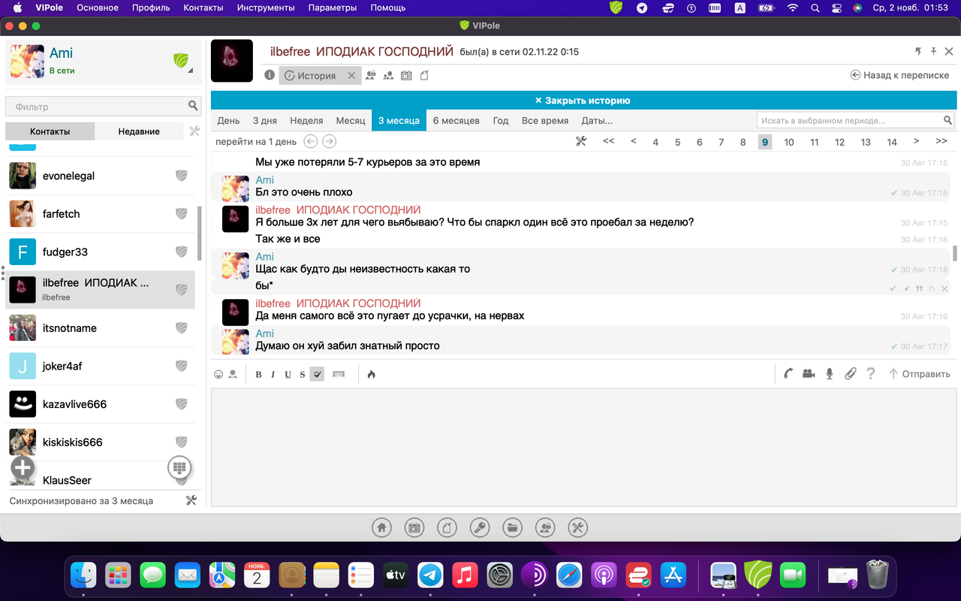Toggle the spell-check checkmark button

[317, 374]
